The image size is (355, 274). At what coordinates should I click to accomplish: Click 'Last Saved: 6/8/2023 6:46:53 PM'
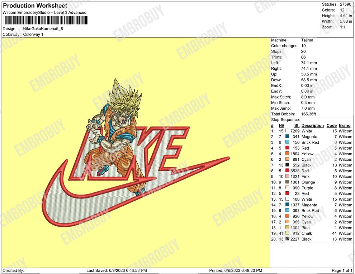pyautogui.click(x=117, y=270)
